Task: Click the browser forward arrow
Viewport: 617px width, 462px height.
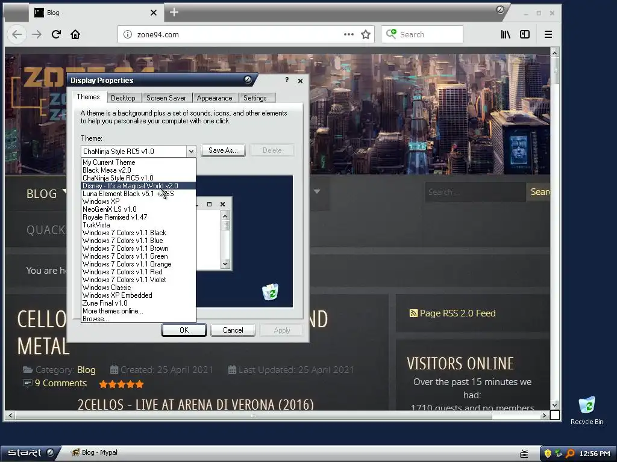Action: pyautogui.click(x=37, y=34)
